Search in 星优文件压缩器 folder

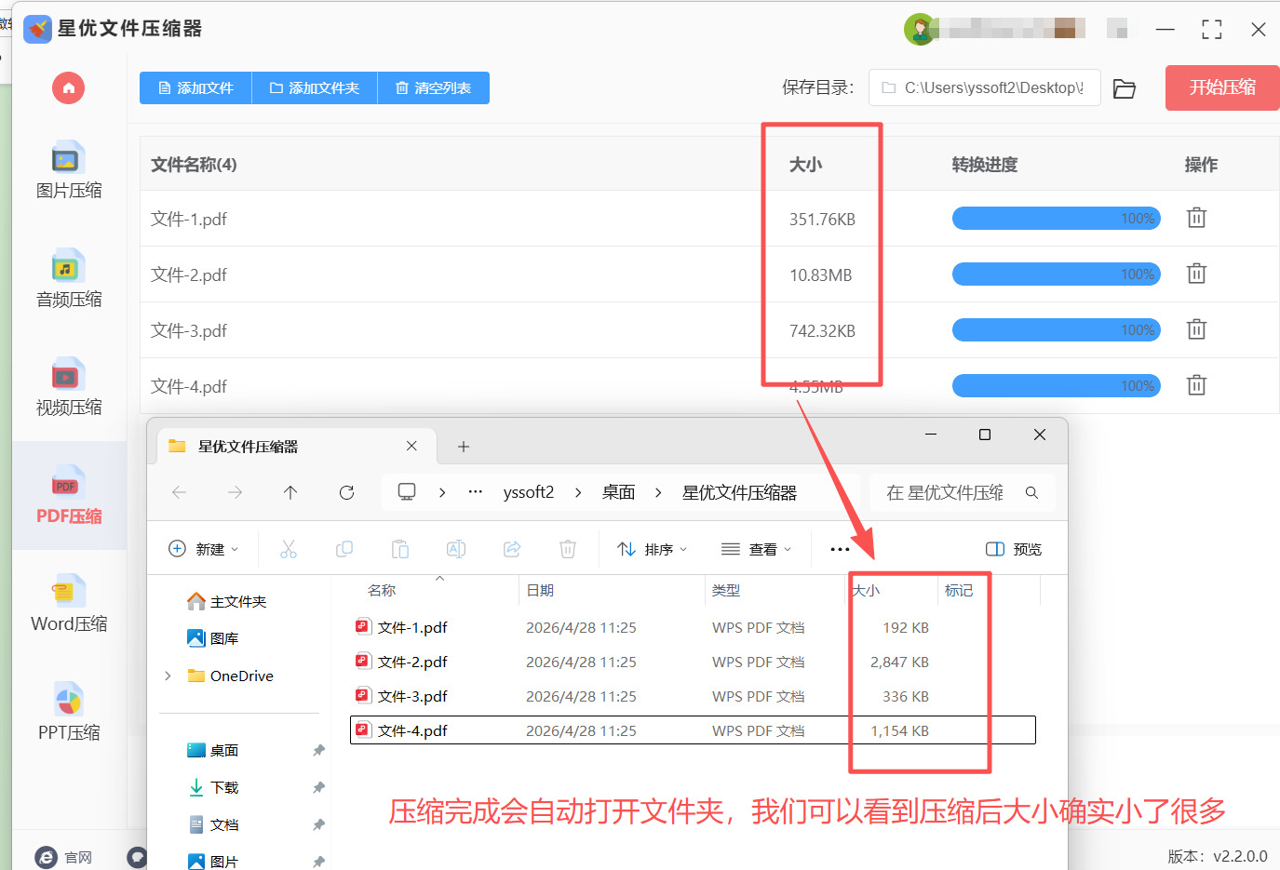(x=963, y=492)
